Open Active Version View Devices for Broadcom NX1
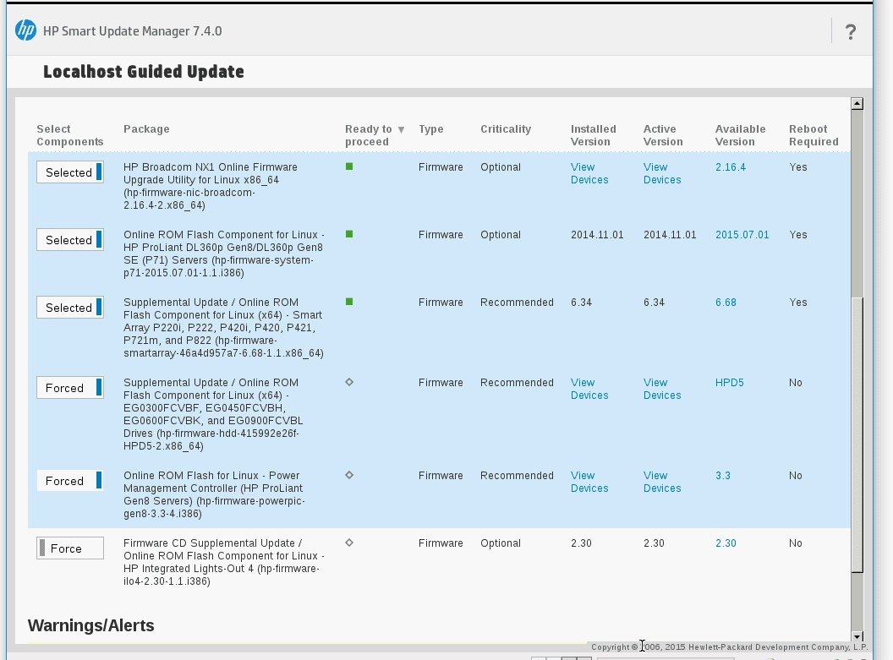The height and width of the screenshot is (660, 893). 662,173
